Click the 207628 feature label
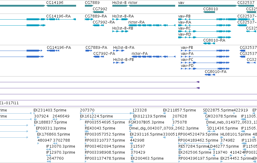The height and width of the screenshot is (163, 257). 180,116
